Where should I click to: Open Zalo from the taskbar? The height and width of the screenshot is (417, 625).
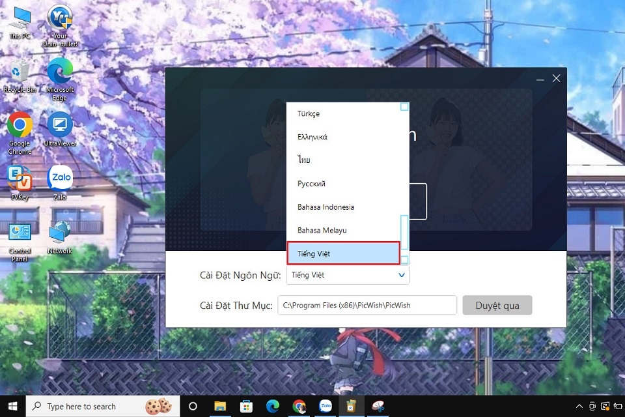coord(326,406)
